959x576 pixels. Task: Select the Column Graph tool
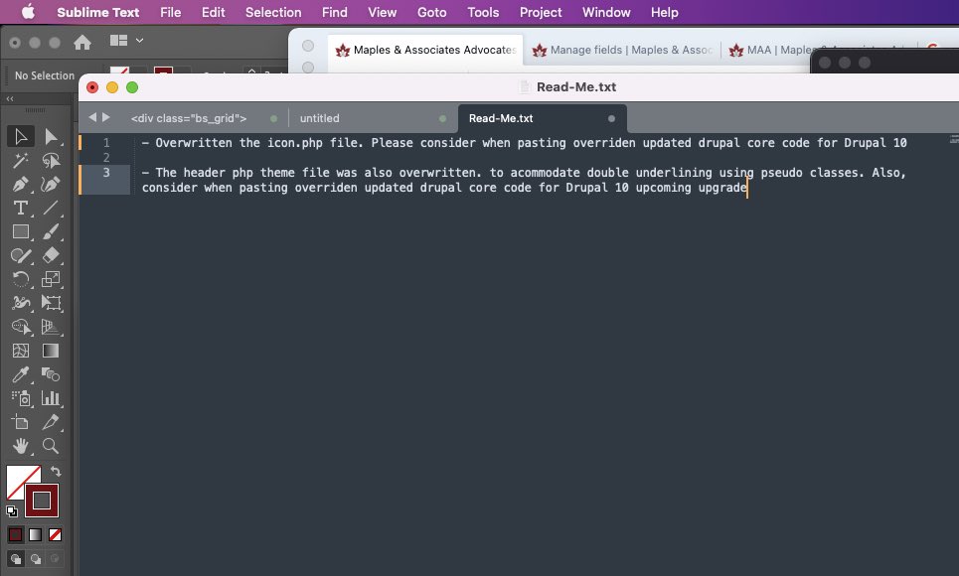click(x=50, y=398)
